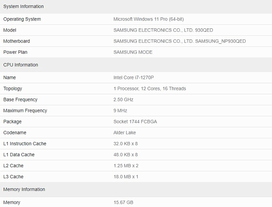Click the CPU Information section heading
Screen dimensions: 272x207
(21, 65)
